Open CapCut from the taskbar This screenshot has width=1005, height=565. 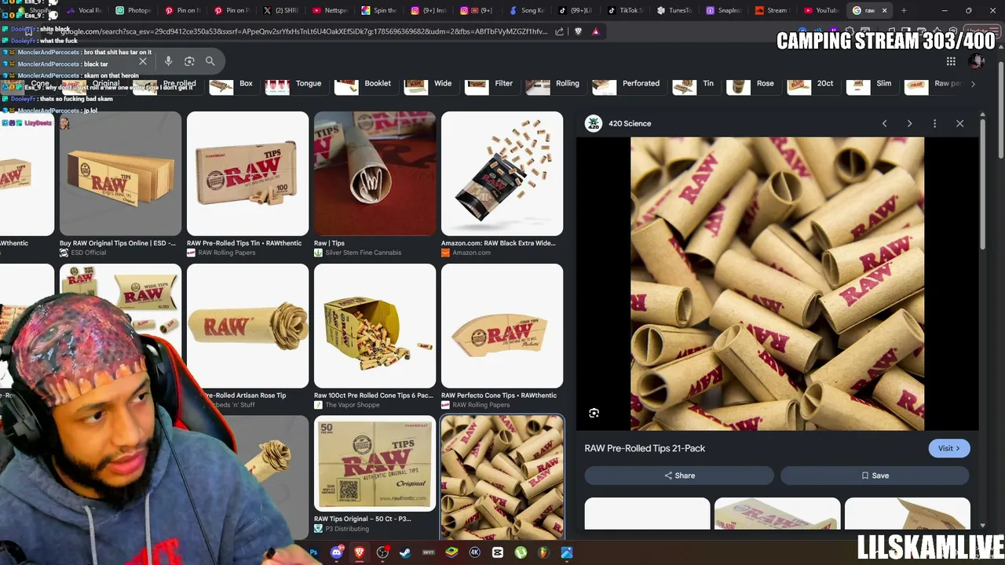[x=497, y=552]
